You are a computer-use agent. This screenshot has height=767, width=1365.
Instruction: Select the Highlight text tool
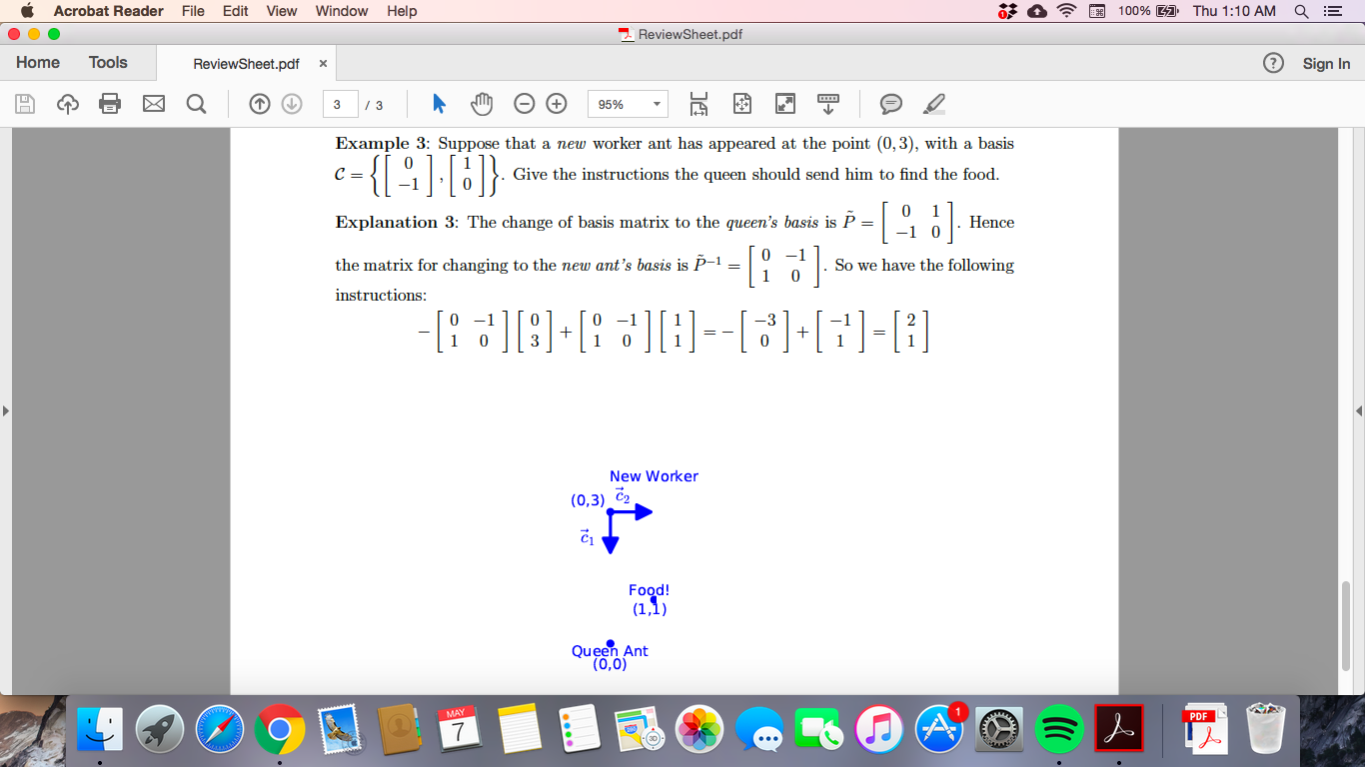click(932, 103)
